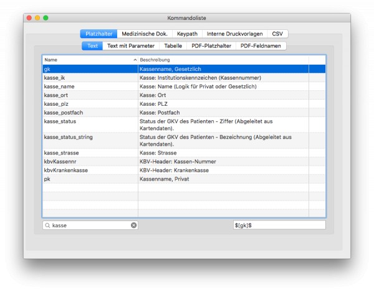Click the Kasse: Ort description
Screen dimensions: 374x292
[x=153, y=95]
